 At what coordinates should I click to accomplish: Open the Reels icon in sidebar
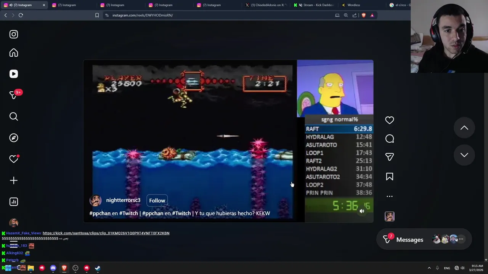click(x=14, y=74)
